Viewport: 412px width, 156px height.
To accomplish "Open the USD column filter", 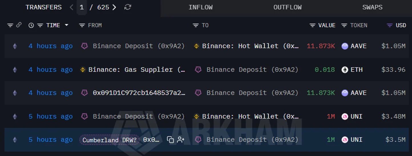I will [x=389, y=25].
